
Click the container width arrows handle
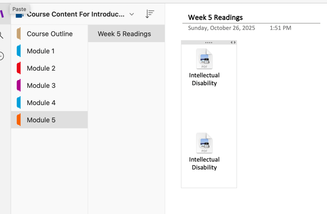coord(233,42)
